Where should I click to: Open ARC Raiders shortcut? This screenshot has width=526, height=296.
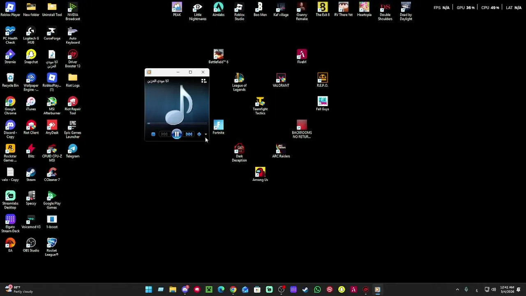(281, 151)
